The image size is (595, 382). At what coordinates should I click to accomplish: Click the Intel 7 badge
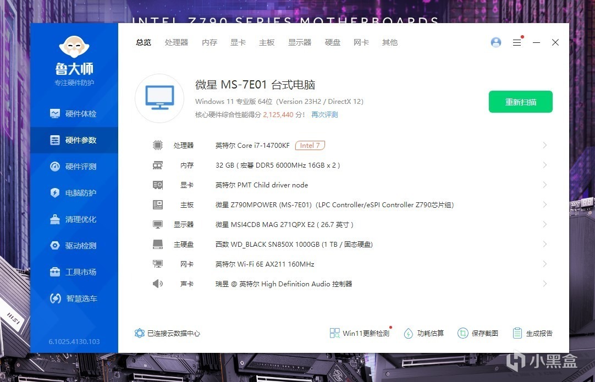pos(310,145)
